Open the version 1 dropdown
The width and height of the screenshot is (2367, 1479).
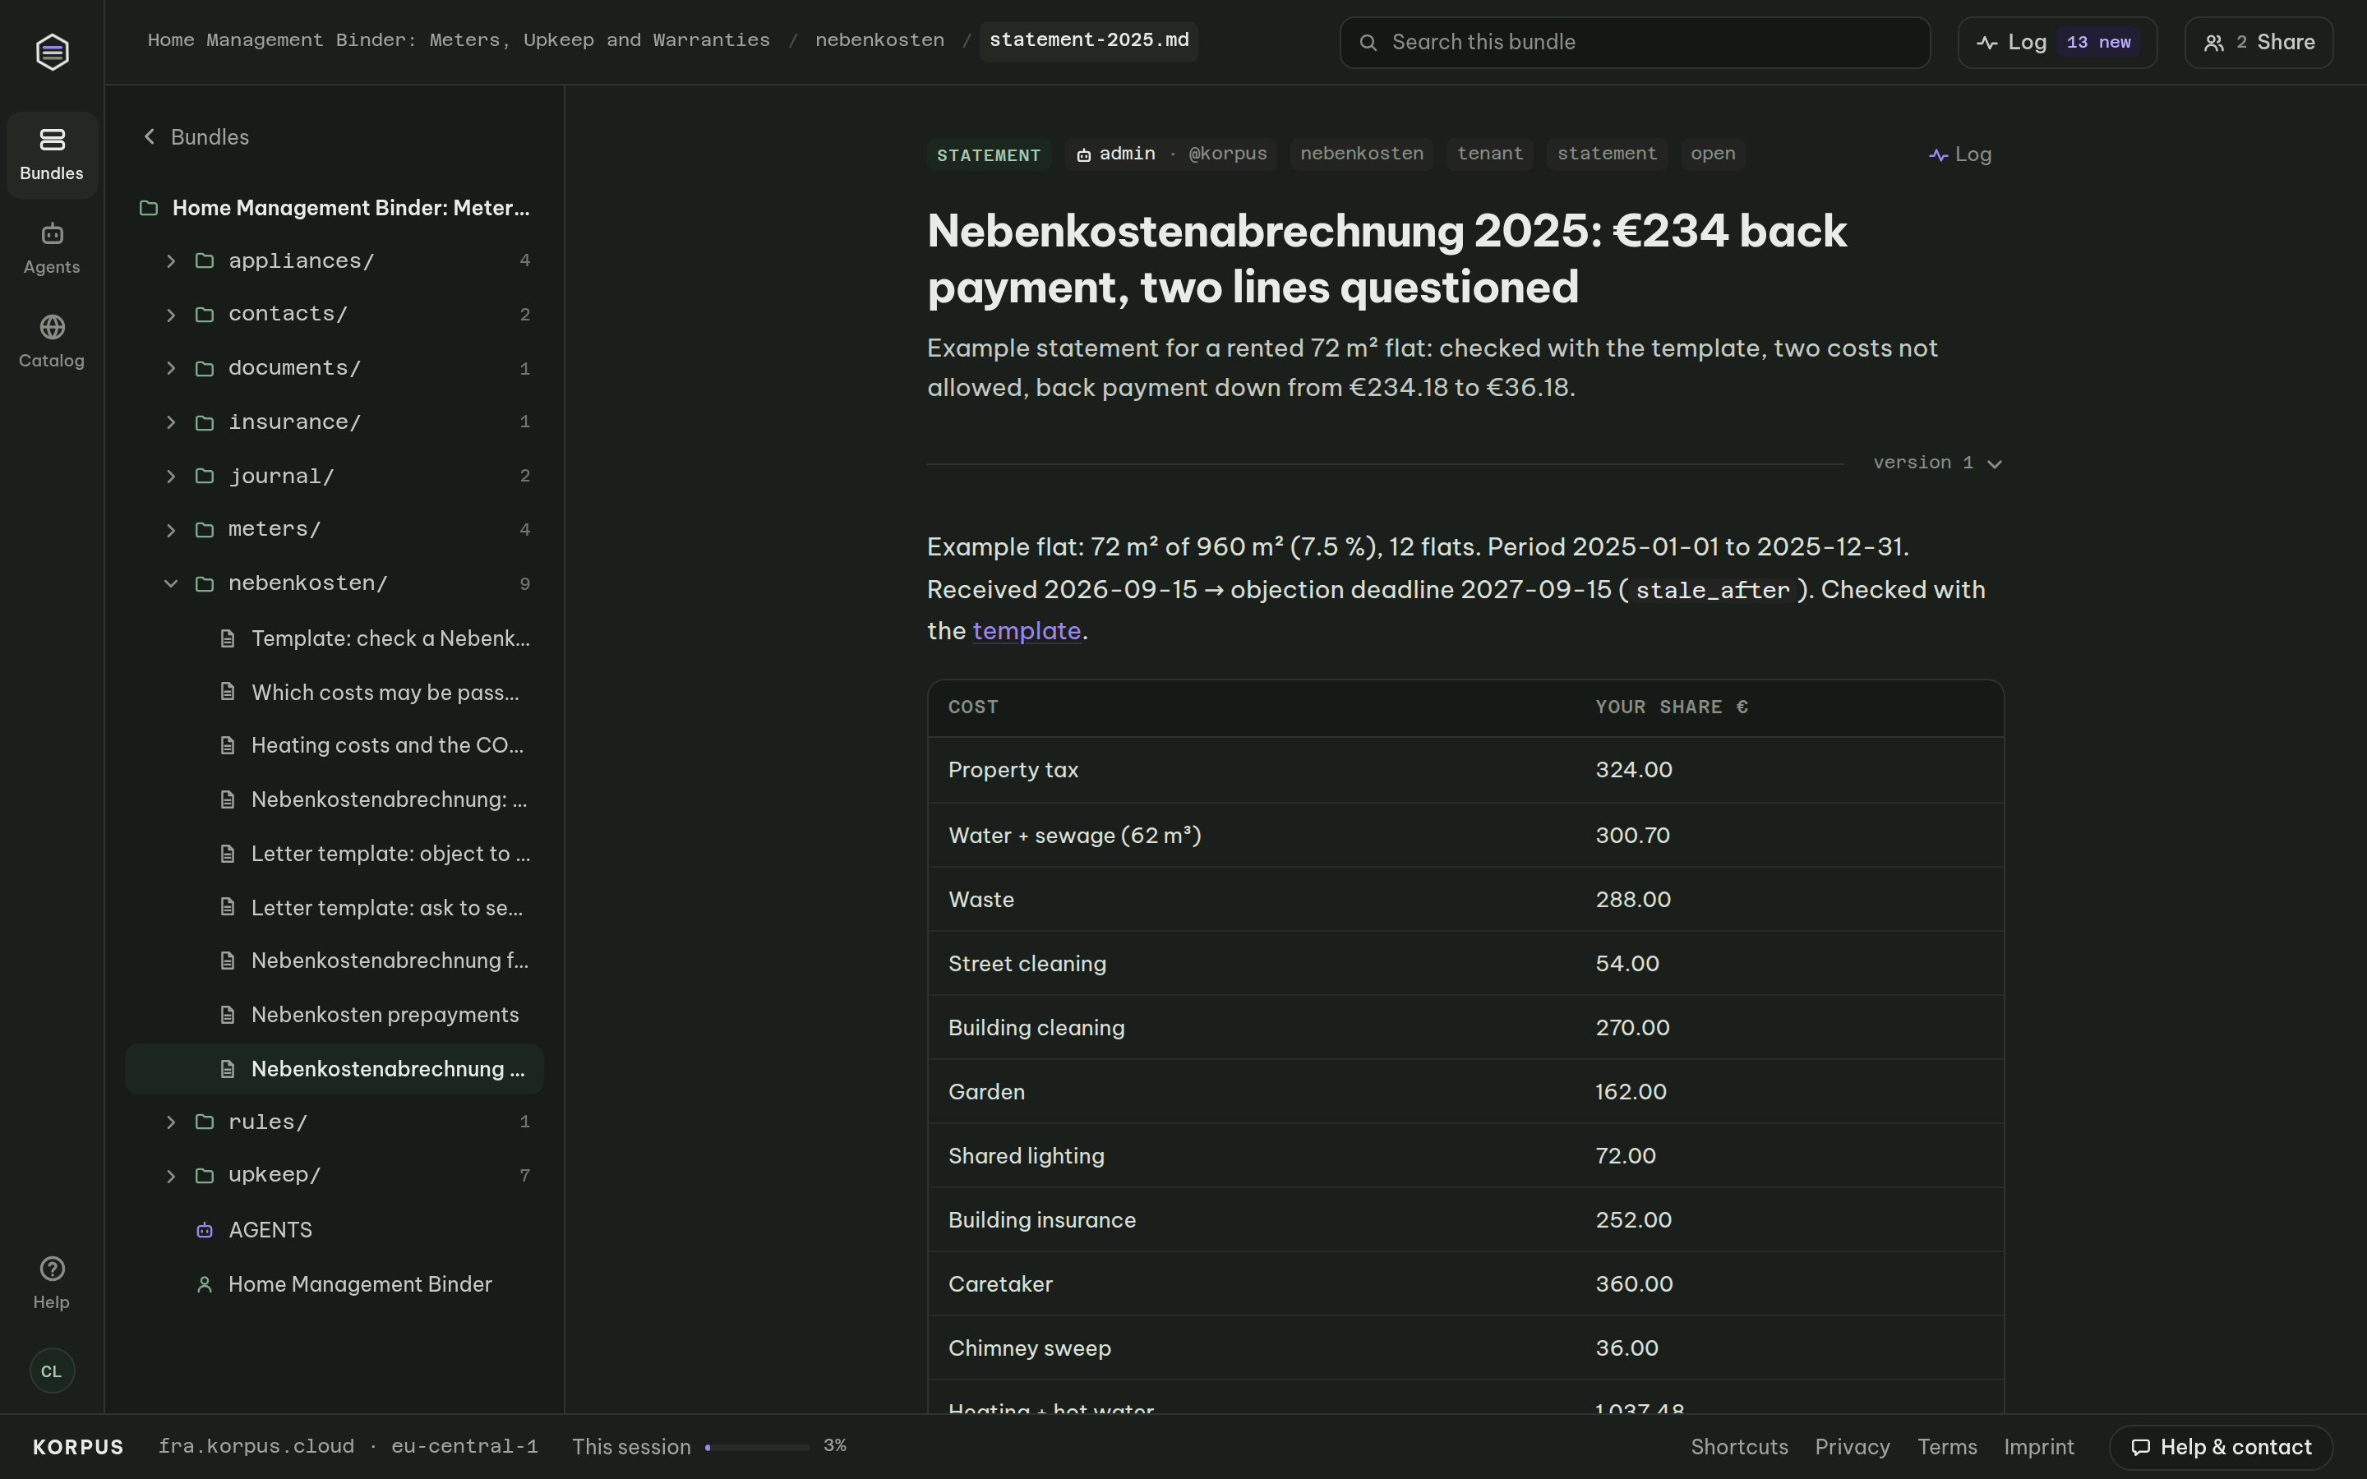(x=1938, y=463)
